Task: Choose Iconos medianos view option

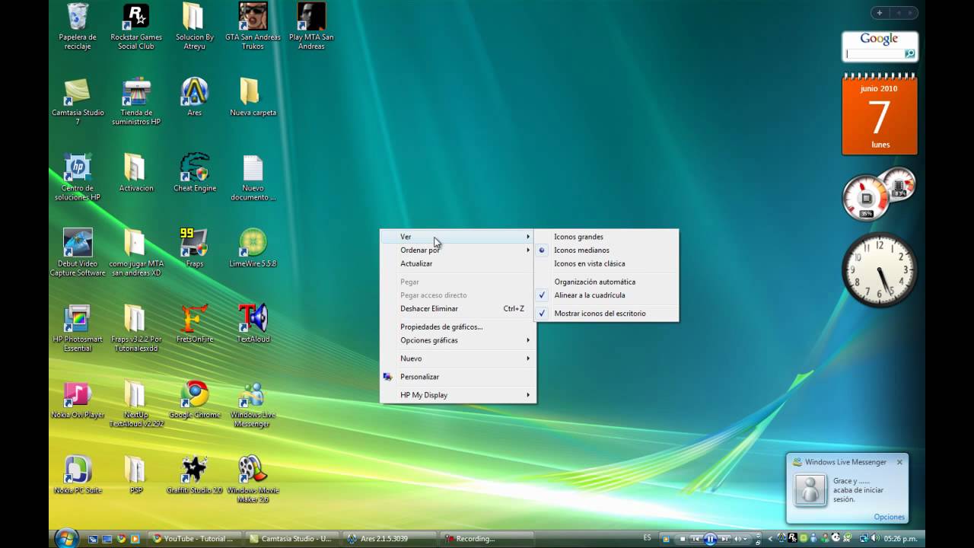Action: pyautogui.click(x=606, y=250)
